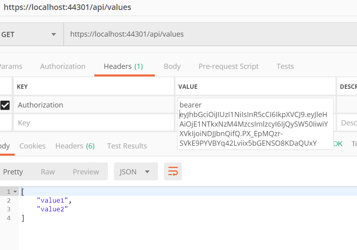Click the empty Key placeholder field
The image size is (357, 250).
coord(94,123)
